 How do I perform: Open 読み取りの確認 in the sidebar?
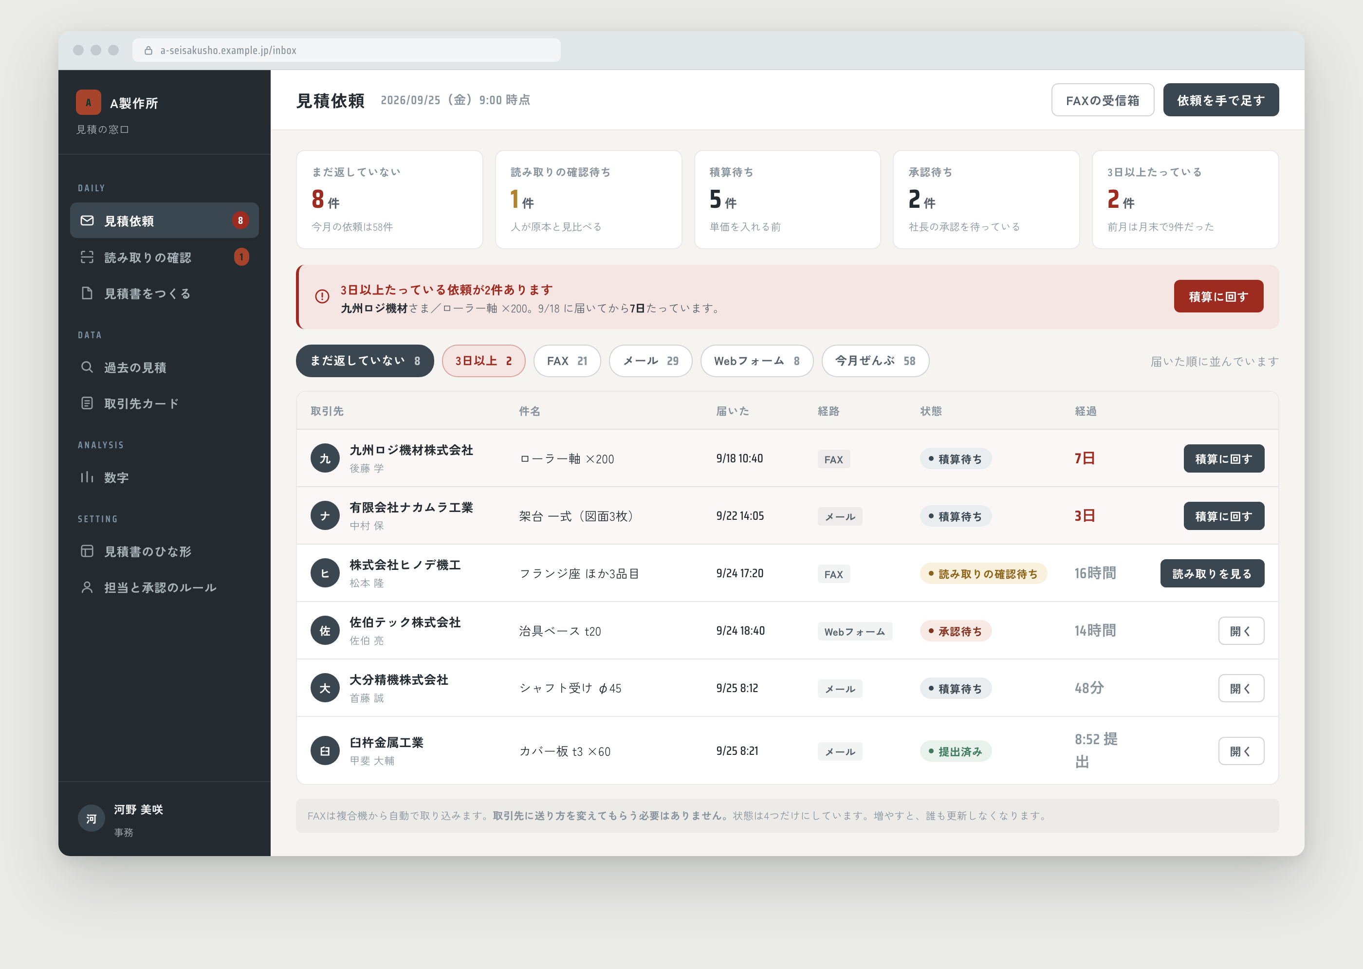[164, 257]
